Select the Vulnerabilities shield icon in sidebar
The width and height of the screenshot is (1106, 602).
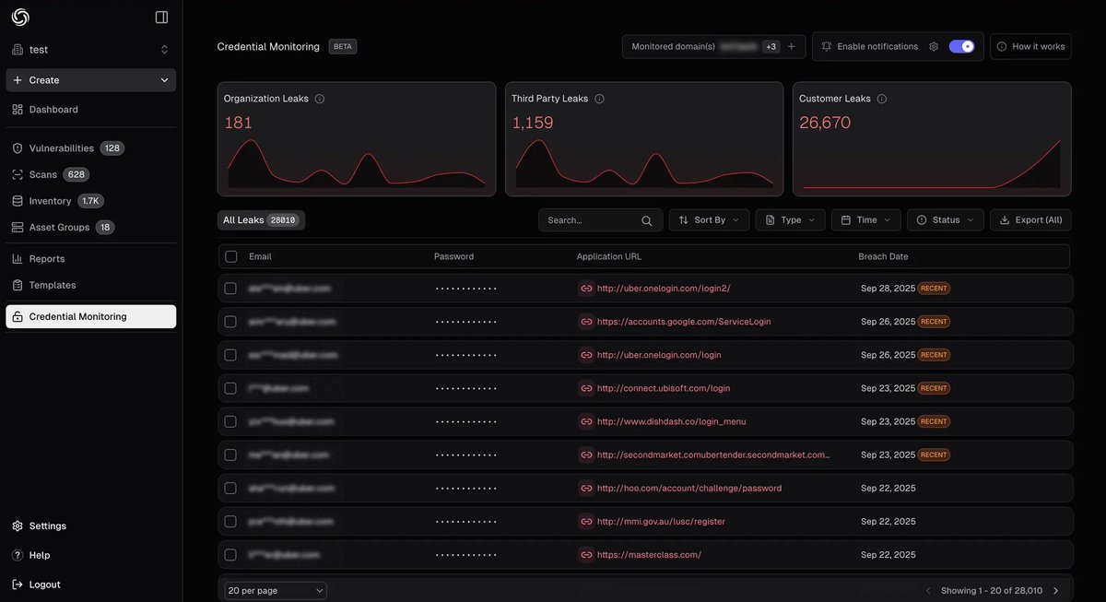pyautogui.click(x=16, y=147)
